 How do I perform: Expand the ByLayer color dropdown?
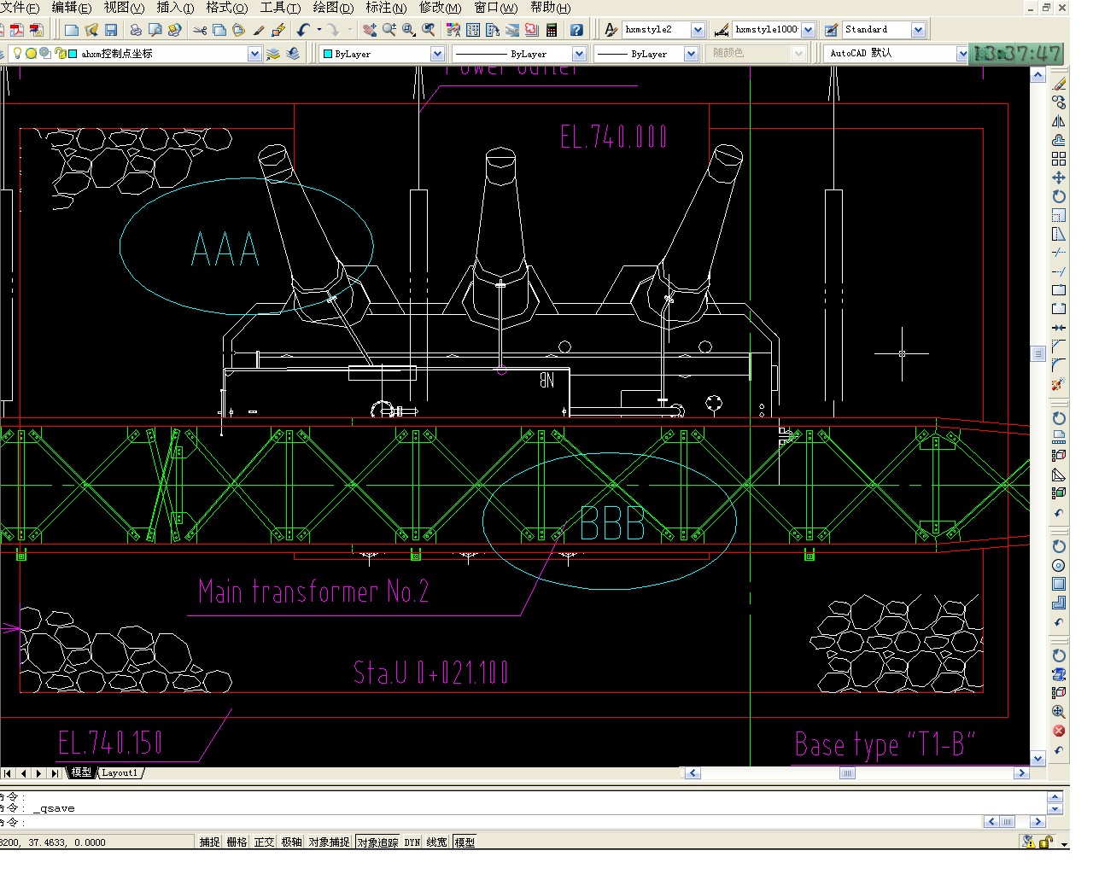tap(438, 54)
